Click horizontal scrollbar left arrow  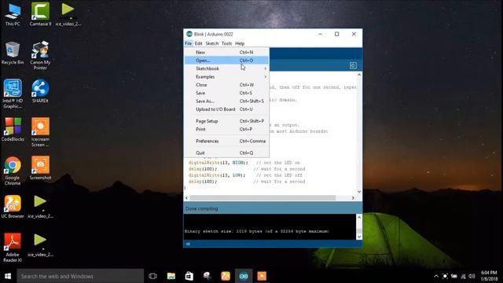[187, 198]
